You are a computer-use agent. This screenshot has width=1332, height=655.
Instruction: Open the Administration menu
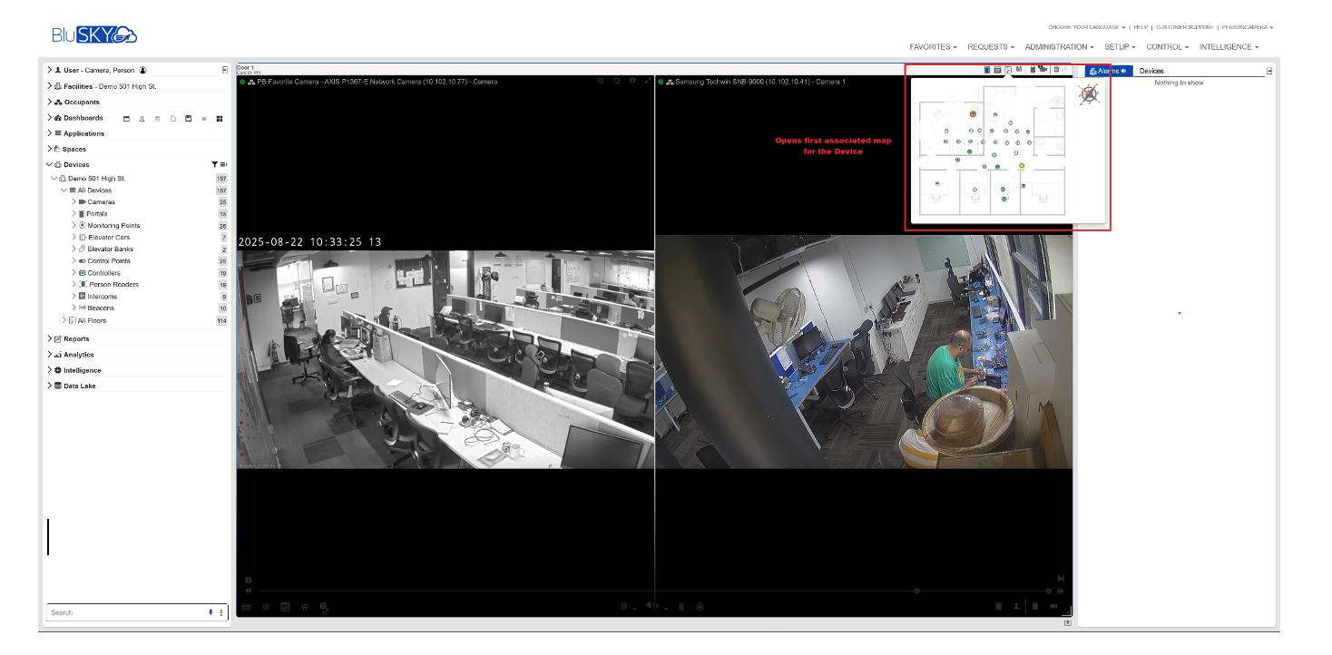[x=1059, y=47]
